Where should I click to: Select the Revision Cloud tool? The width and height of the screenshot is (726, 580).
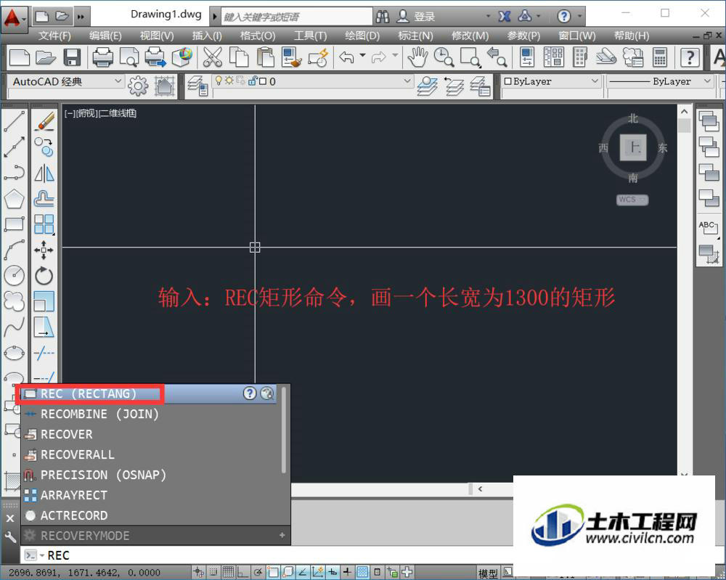pyautogui.click(x=14, y=301)
